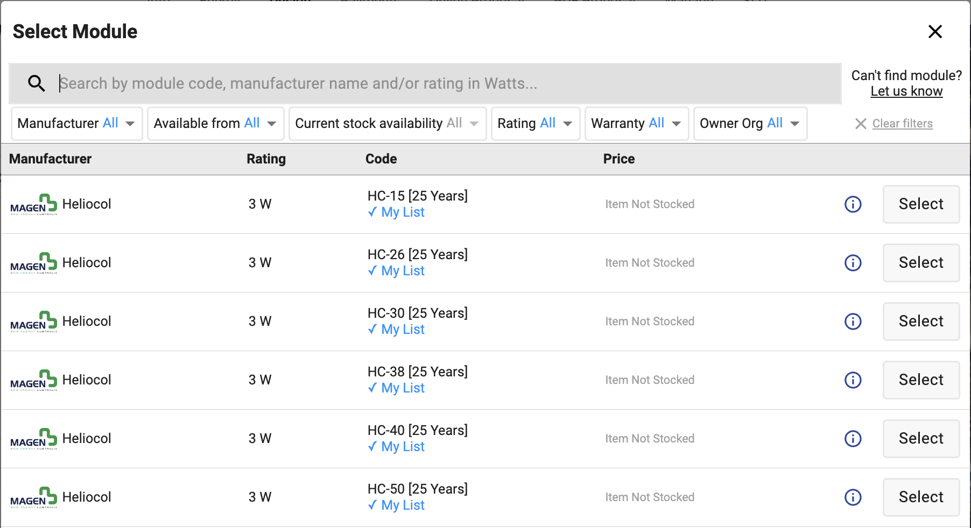This screenshot has height=528, width=971.
Task: Click the Magen logo in HC-50 row
Action: tap(33, 497)
